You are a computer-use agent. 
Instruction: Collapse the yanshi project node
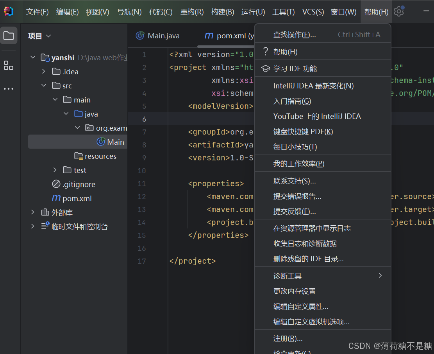33,58
